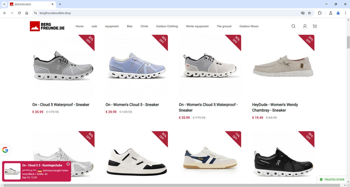Go back with the browser back arrow
The image size is (350, 187).
point(5,13)
